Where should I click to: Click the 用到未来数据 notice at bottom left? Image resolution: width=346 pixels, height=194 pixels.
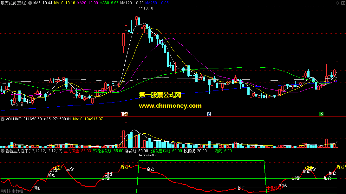[12, 191]
